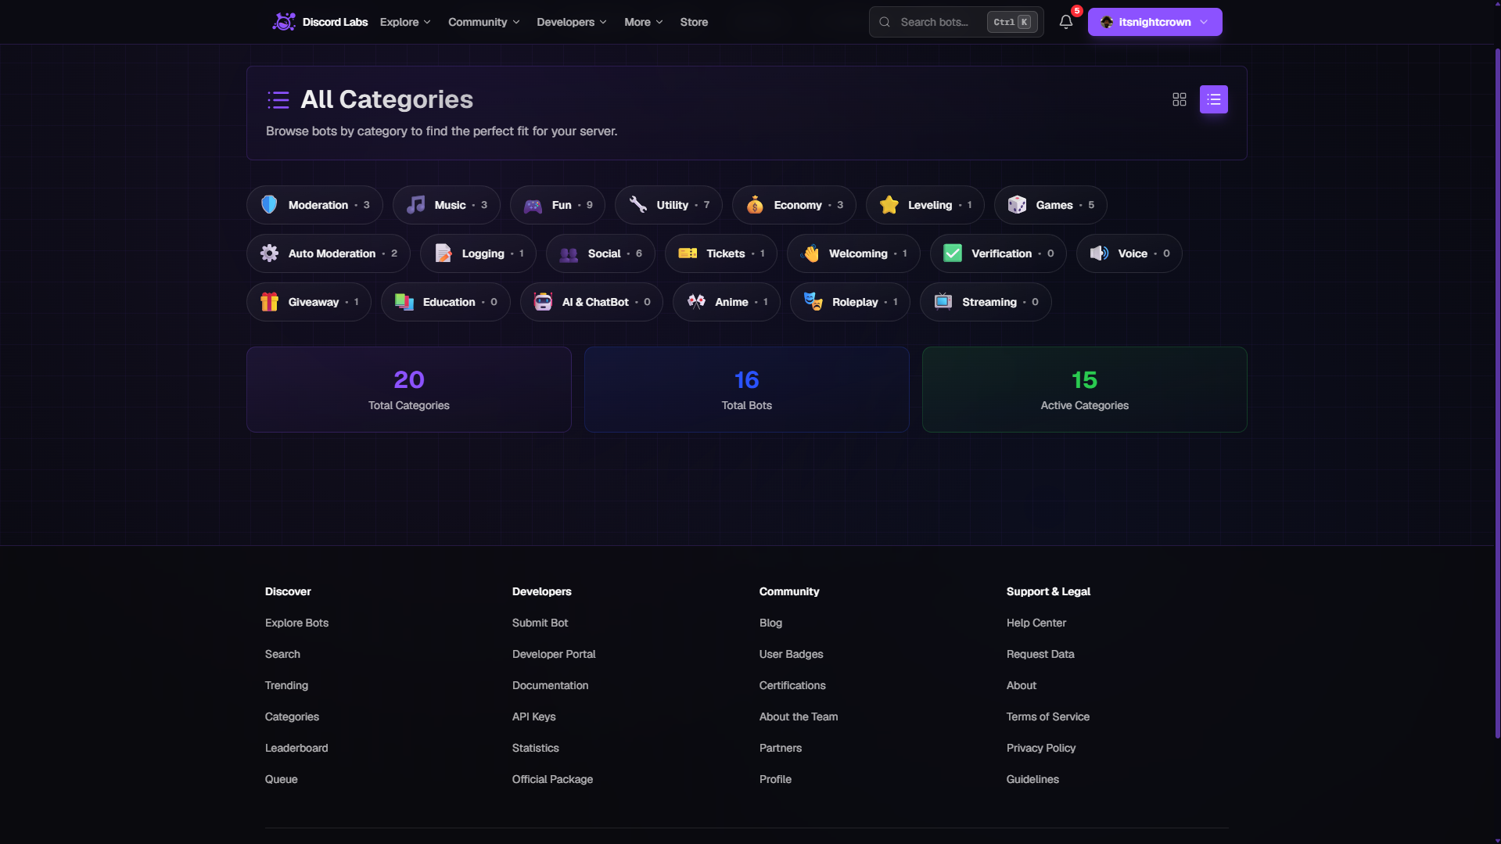
Task: Open Terms of Service link
Action: [1047, 717]
